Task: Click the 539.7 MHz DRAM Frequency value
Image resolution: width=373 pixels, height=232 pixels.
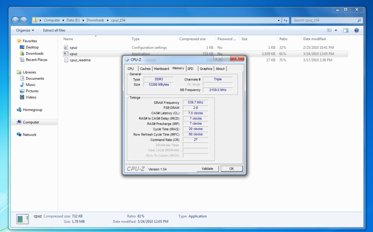Action: click(x=196, y=102)
